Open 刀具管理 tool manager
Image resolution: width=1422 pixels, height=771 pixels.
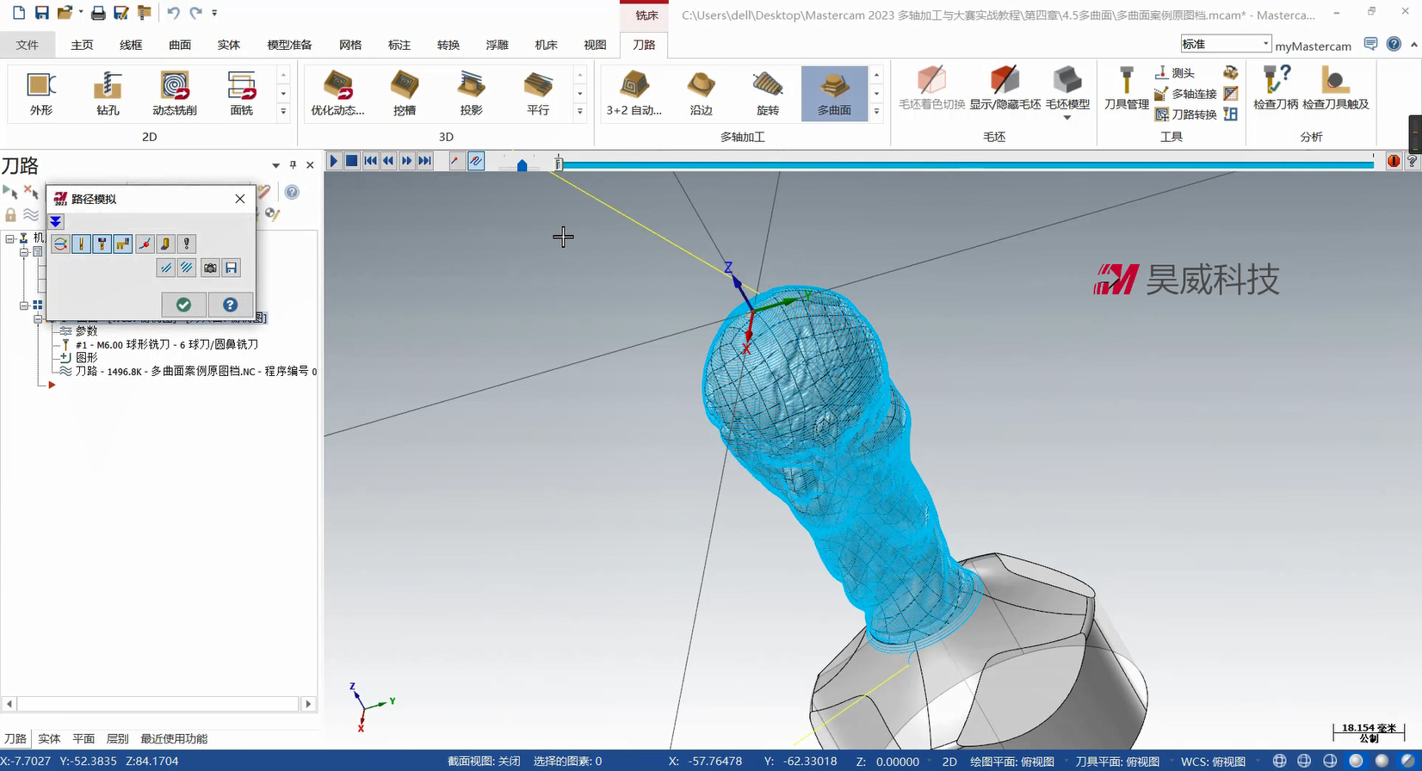pyautogui.click(x=1126, y=89)
